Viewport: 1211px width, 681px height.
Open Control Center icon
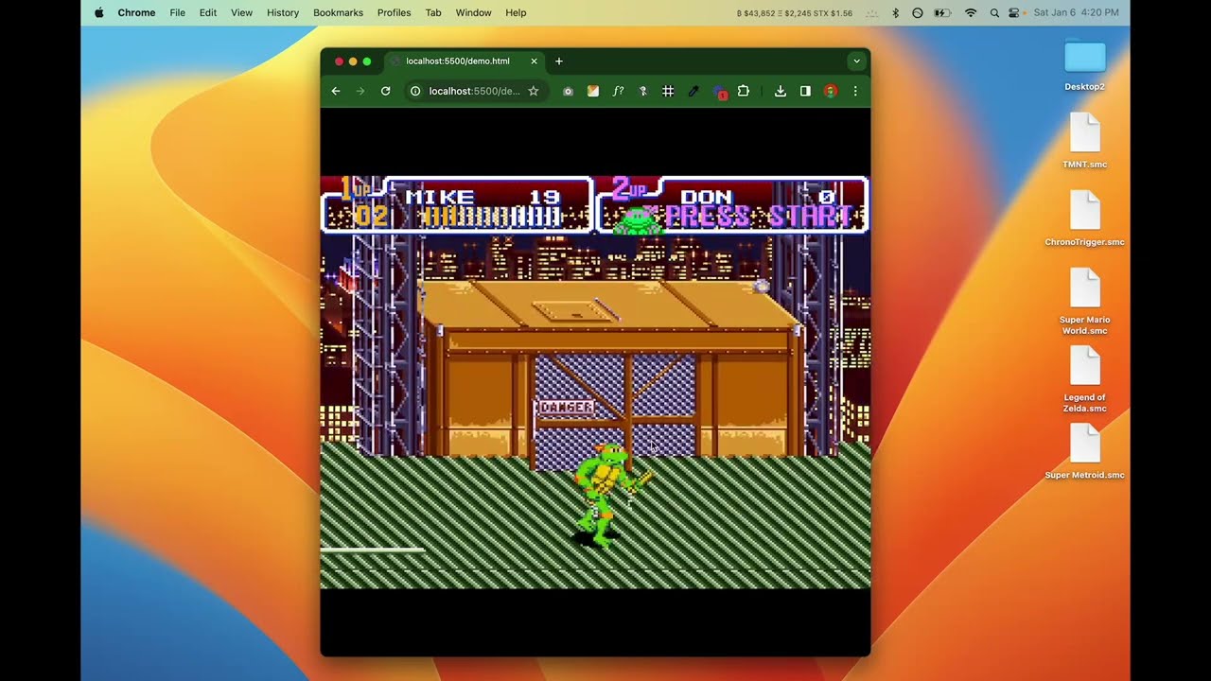click(1014, 12)
